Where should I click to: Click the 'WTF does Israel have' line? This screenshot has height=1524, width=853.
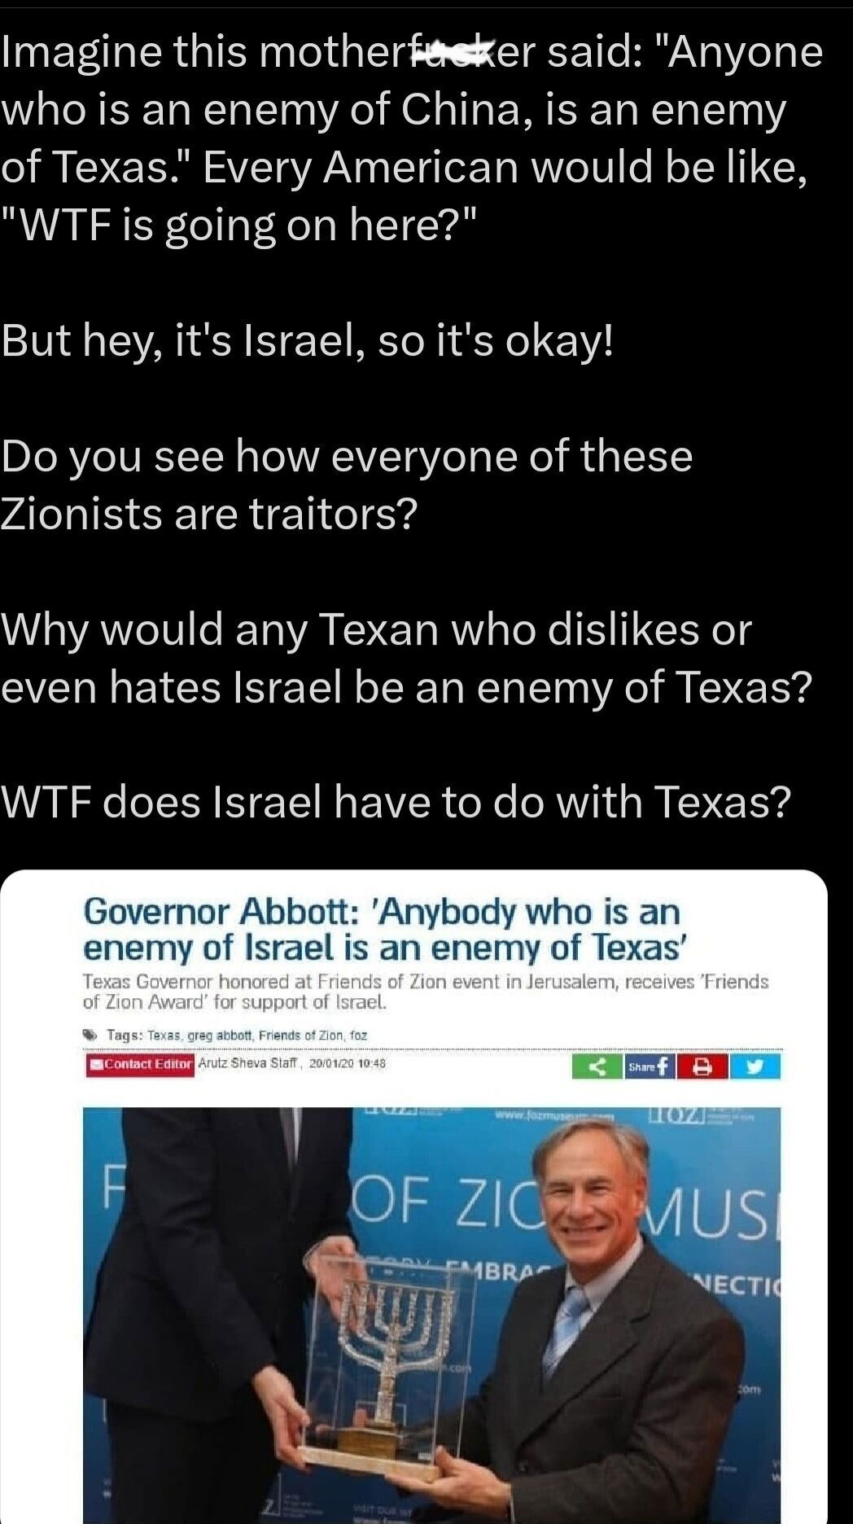click(x=396, y=802)
